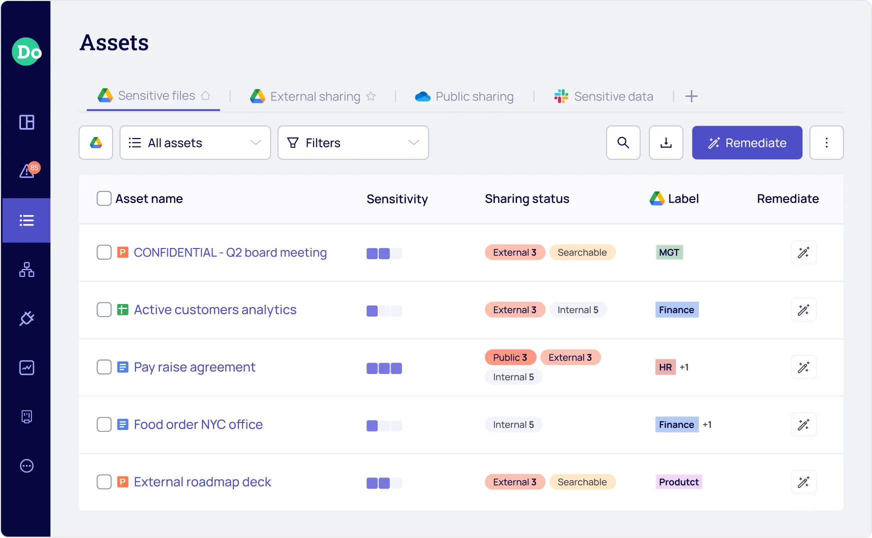Viewport: 872px width, 538px height.
Task: Expand the Filters dropdown
Action: [x=353, y=142]
